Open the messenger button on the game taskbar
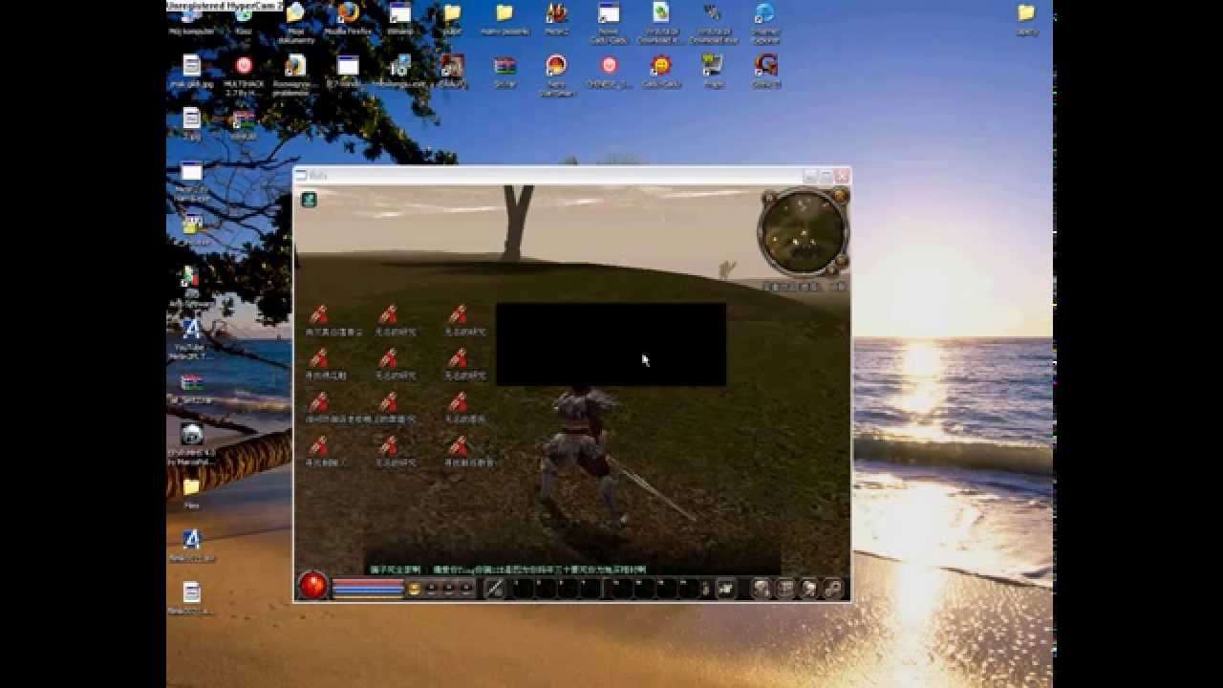This screenshot has height=688, width=1223. pyautogui.click(x=809, y=589)
